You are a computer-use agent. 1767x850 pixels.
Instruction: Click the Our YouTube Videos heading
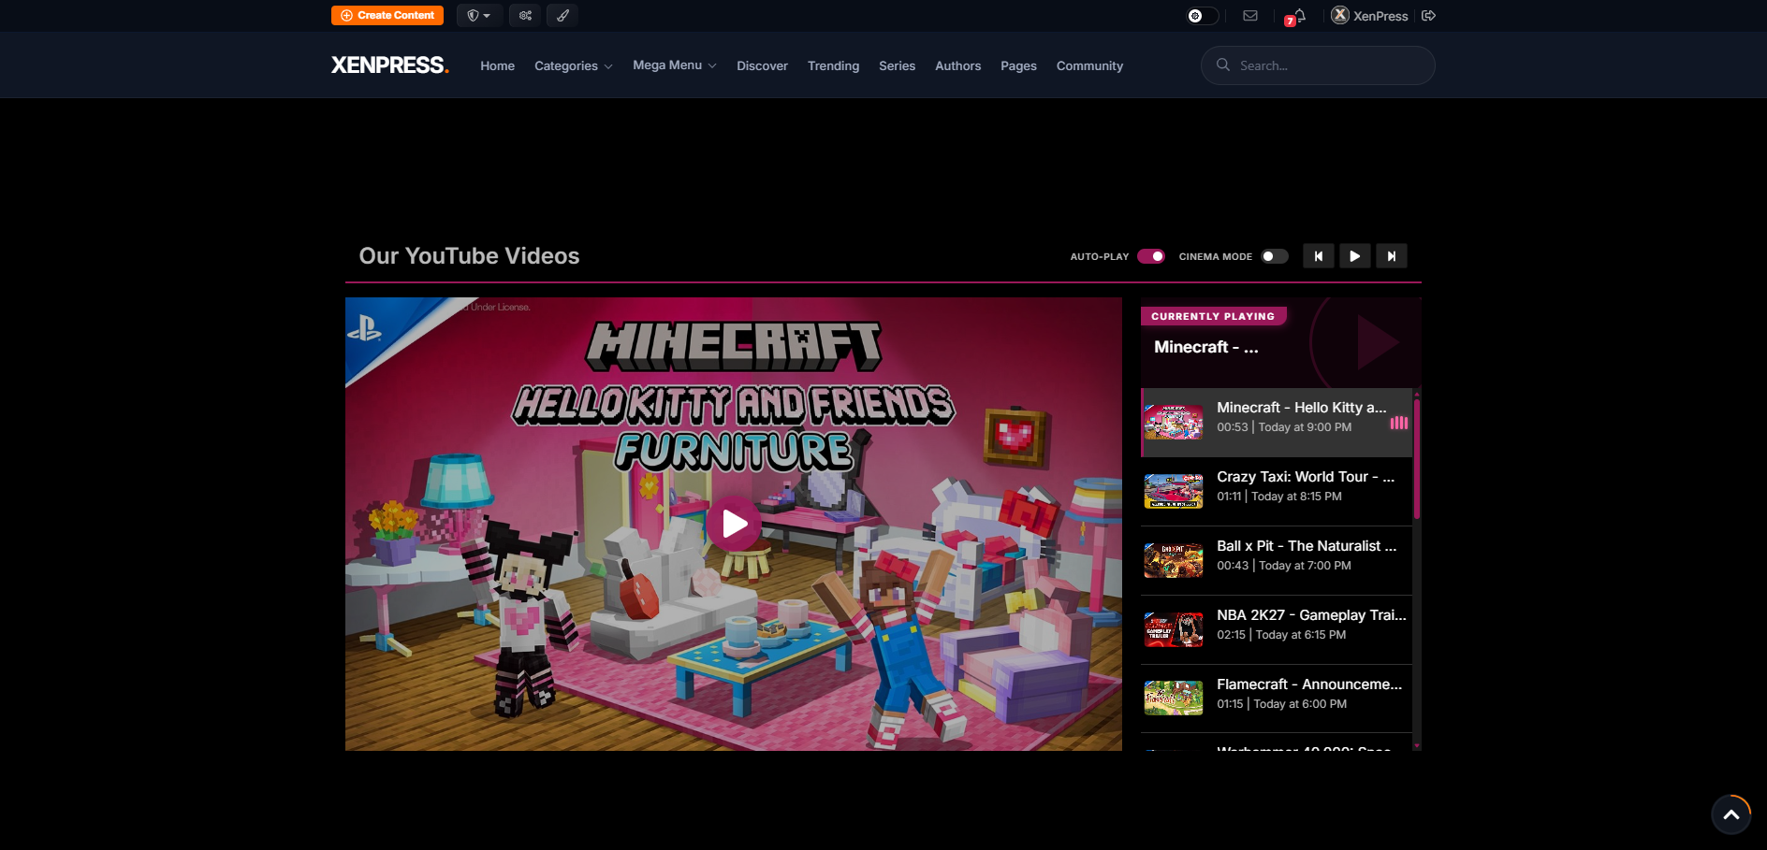tap(469, 256)
